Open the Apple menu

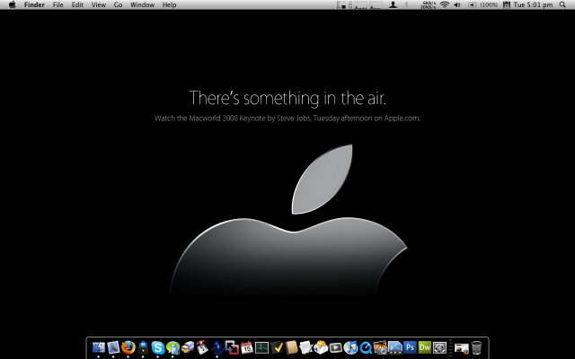coord(12,4)
